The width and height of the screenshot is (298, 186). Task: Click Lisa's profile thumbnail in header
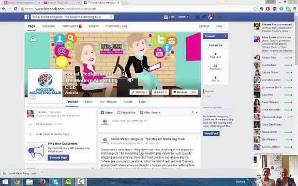pyautogui.click(x=166, y=17)
